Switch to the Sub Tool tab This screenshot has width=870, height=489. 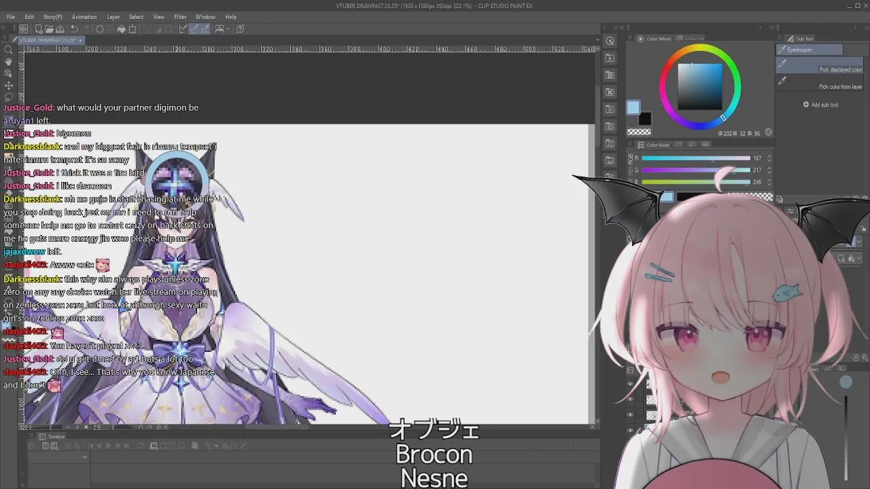click(801, 39)
